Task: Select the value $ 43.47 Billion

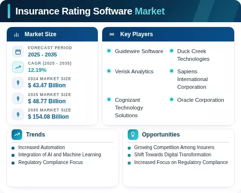Action: tap(47, 85)
